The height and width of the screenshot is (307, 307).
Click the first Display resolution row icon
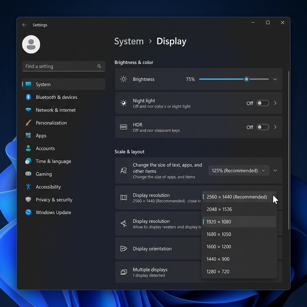[124, 198]
